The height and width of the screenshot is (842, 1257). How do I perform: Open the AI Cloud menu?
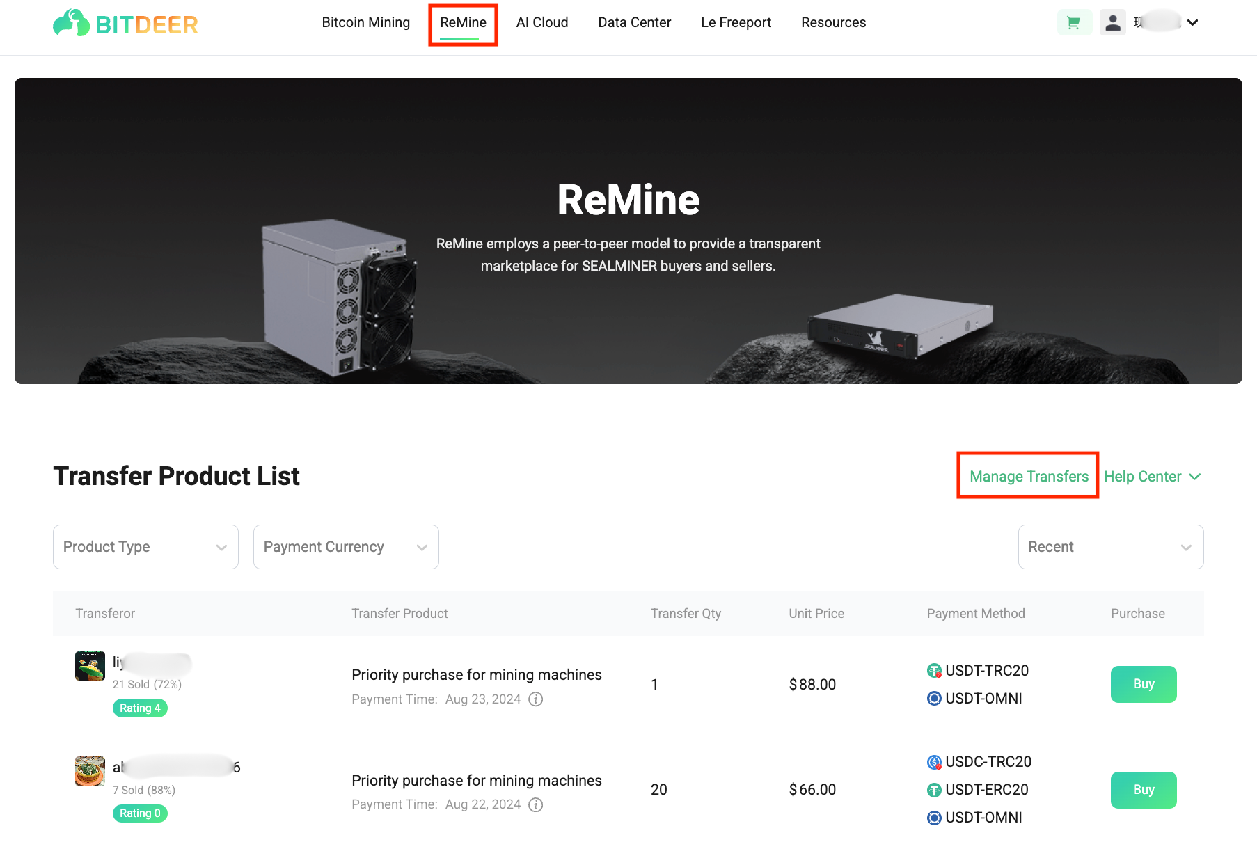click(542, 23)
